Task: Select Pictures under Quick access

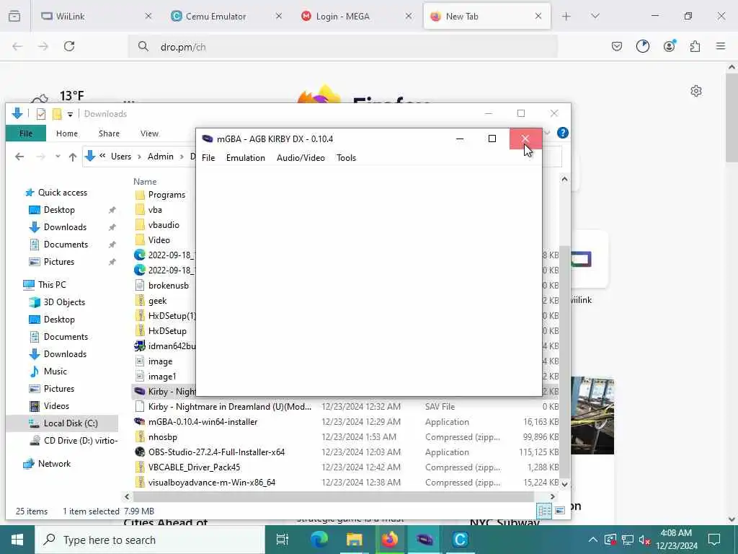Action: coord(59,261)
